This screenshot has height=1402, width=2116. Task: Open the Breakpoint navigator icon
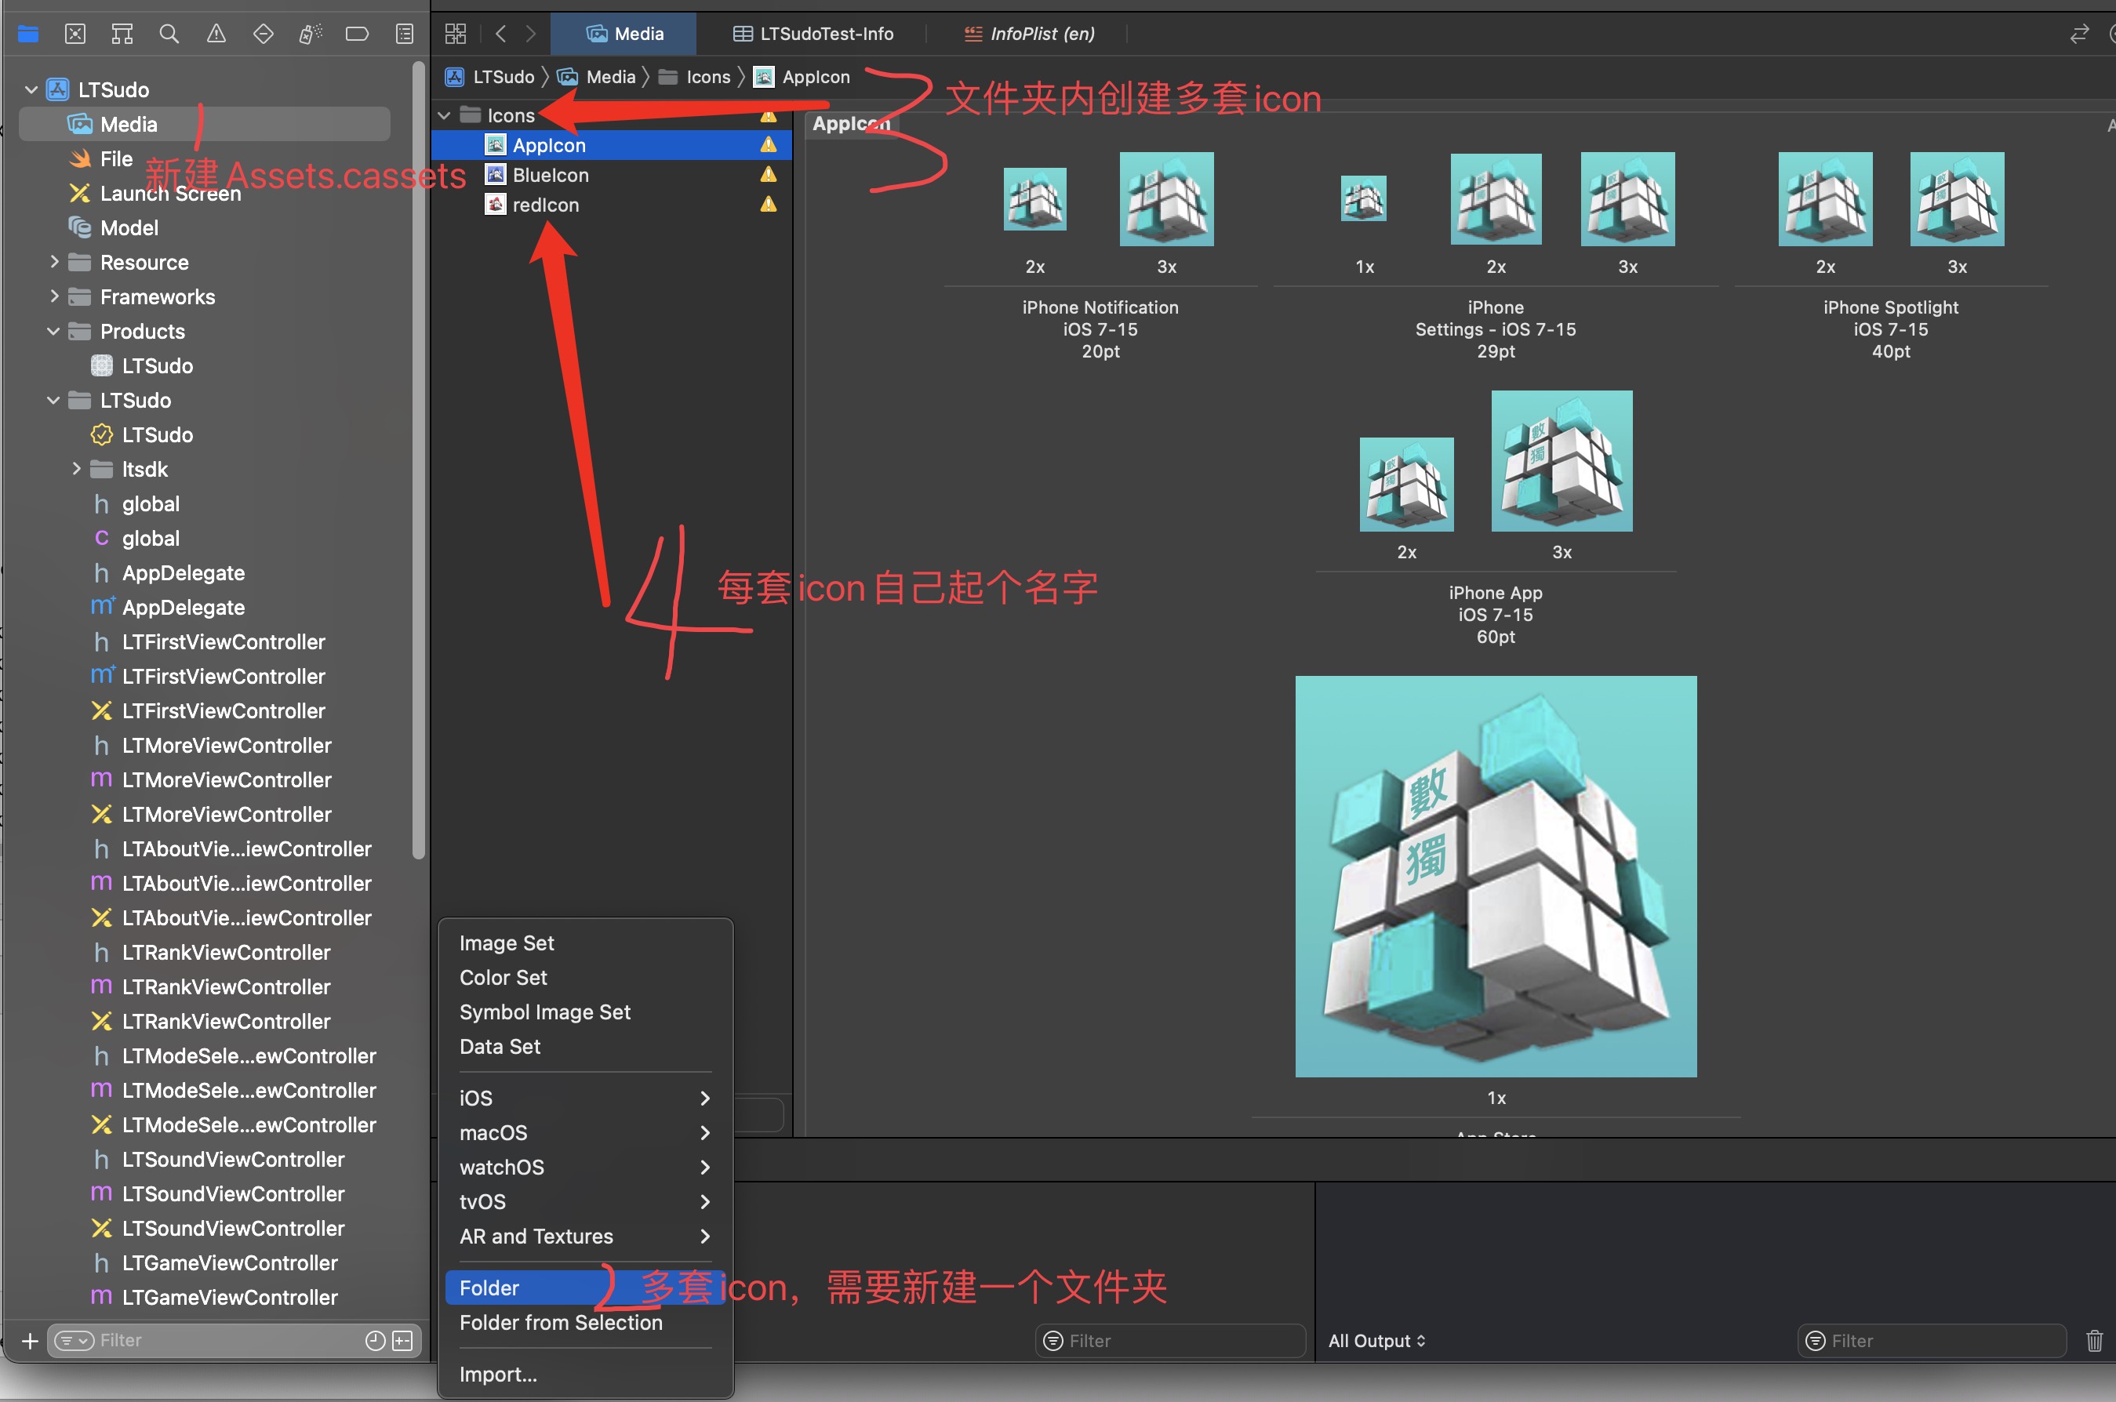[x=357, y=34]
